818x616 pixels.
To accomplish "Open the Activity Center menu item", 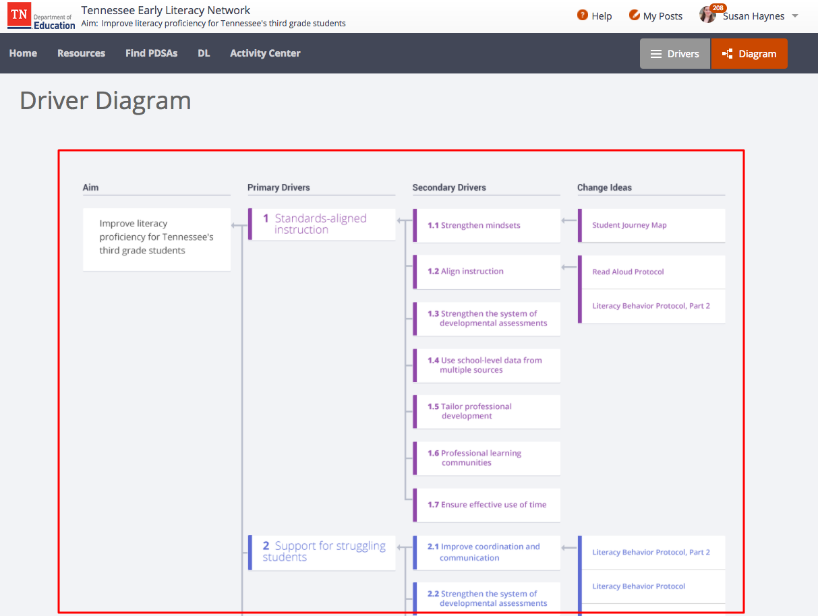I will (x=265, y=53).
